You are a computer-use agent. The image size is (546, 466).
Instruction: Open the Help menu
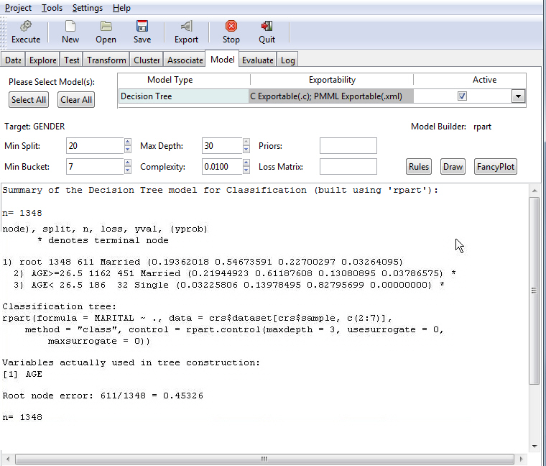pos(121,8)
